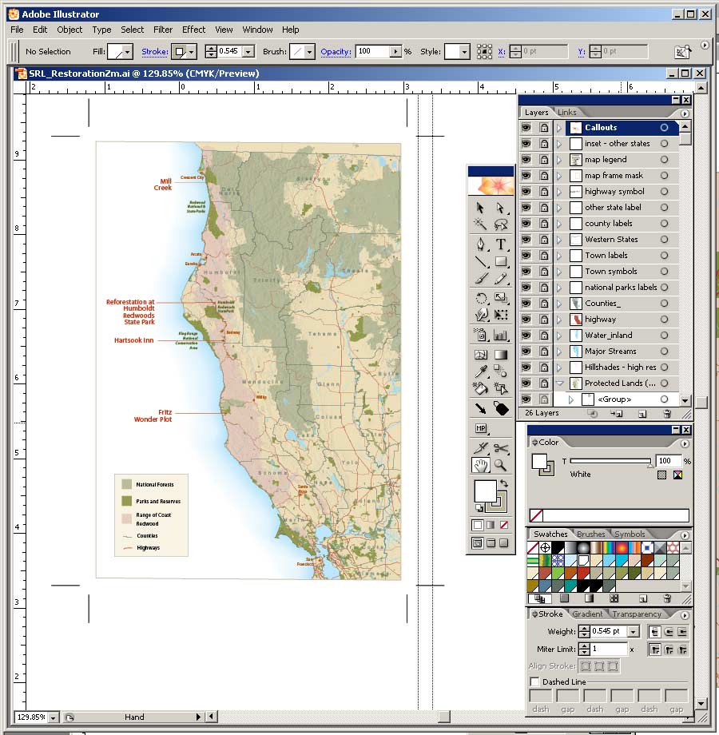Collapse the Protected Lands layer
Viewport: 719px width, 735px height.
click(559, 383)
